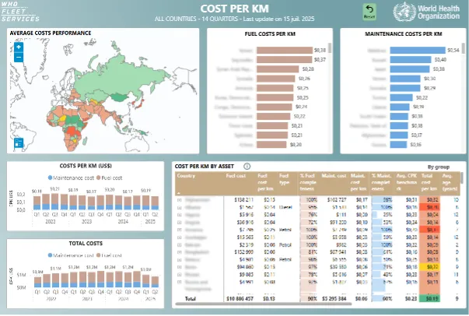This screenshot has height=316, width=469.
Task: Zoom in the map with the plus button
Action: coord(19,47)
